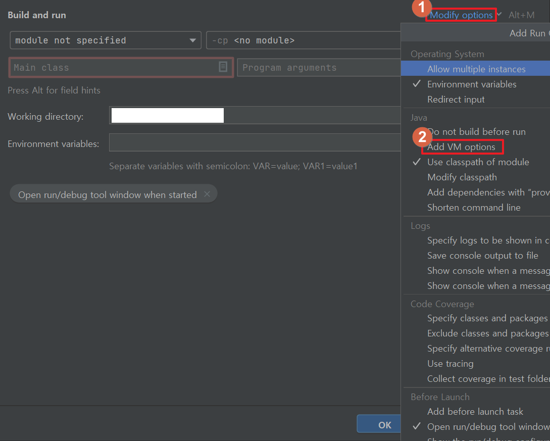Enable "Use tracing" under Code Coverage
This screenshot has height=441, width=550.
tap(450, 363)
